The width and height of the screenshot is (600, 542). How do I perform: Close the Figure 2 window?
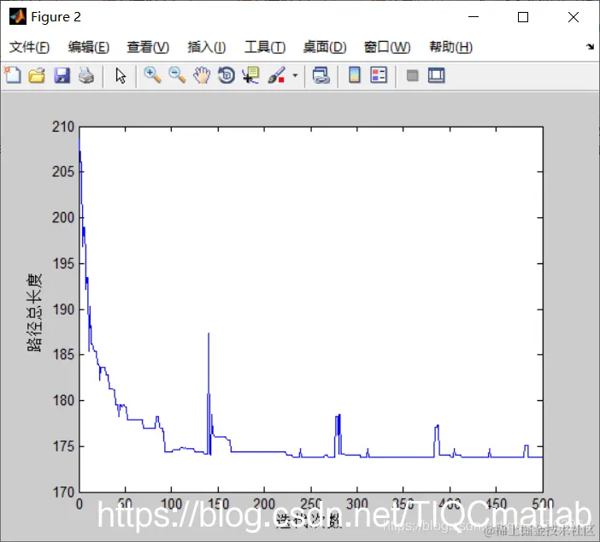(x=573, y=17)
